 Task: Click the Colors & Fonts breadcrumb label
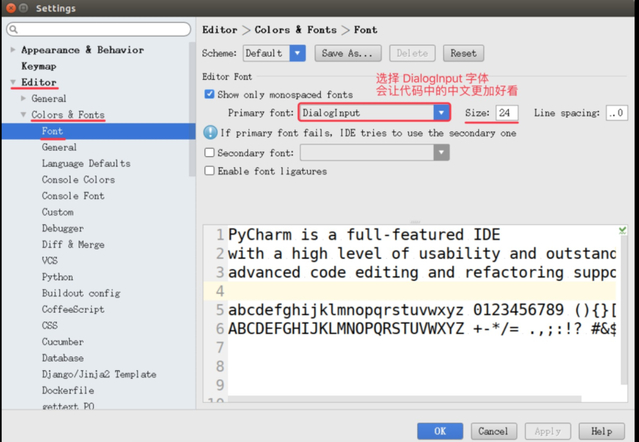tap(296, 30)
